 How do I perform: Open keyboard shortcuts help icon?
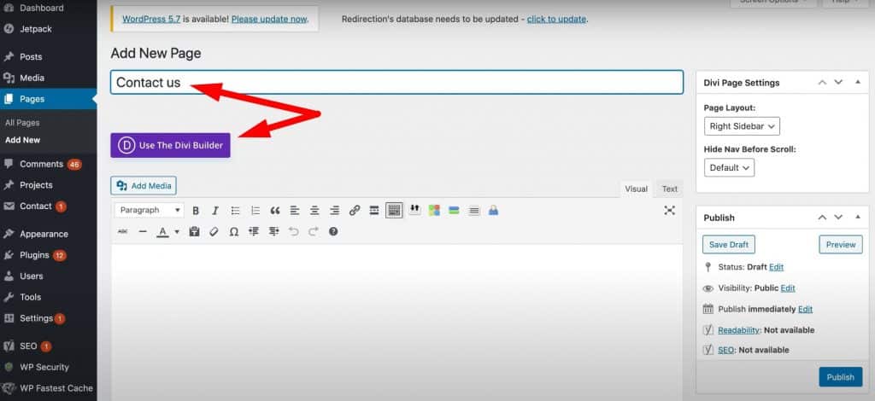333,231
